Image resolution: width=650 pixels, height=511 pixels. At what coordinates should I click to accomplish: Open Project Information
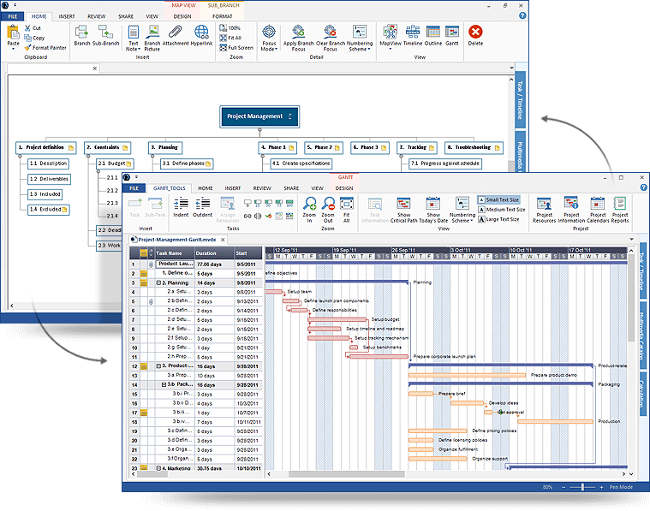[x=571, y=210]
